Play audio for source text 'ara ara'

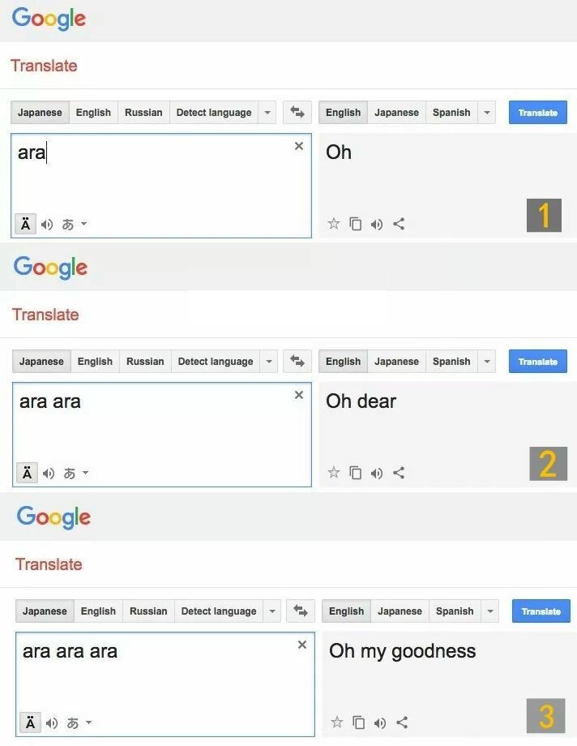pos(49,474)
